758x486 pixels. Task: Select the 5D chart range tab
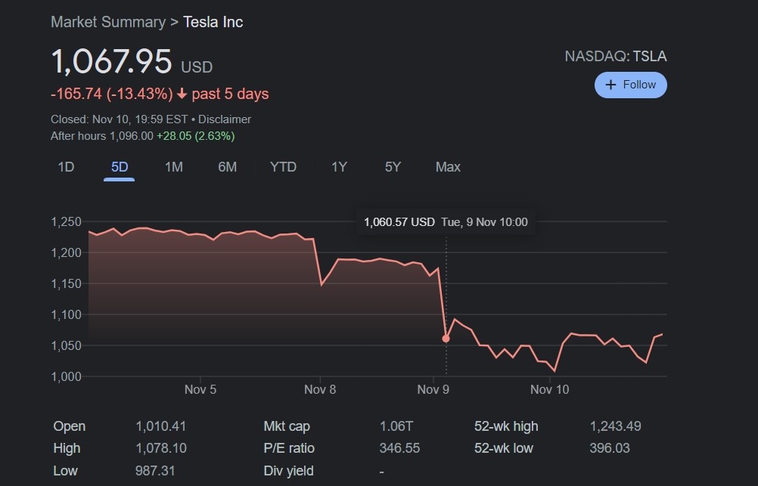tap(120, 167)
